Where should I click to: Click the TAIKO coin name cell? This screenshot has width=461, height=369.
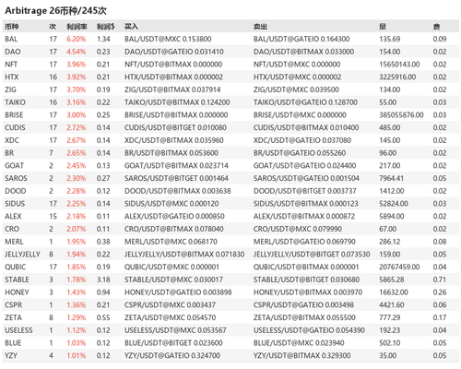[15, 102]
